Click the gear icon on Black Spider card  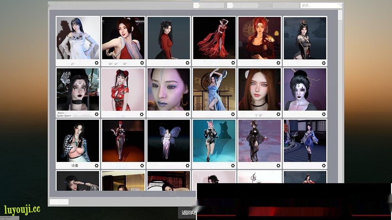pos(96,114)
